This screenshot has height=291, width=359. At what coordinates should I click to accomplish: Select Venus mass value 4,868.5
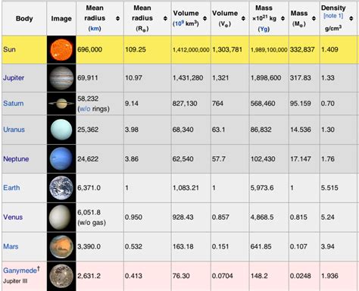262,217
